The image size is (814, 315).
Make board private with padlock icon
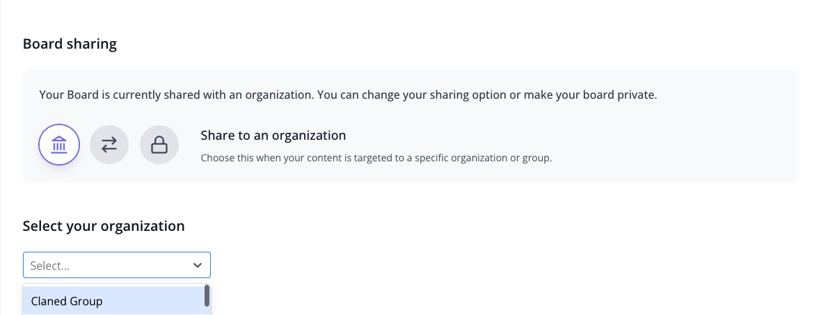[159, 145]
